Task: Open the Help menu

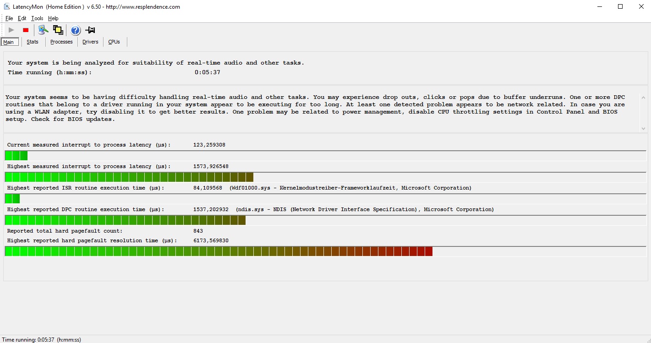Action: coord(53,18)
